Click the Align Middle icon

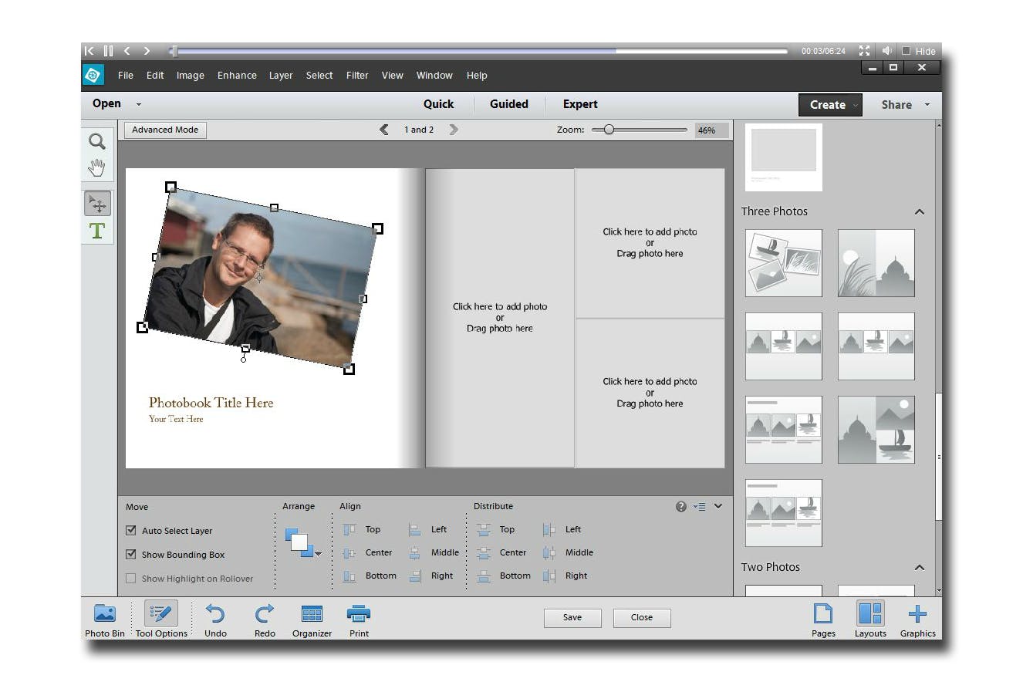pos(415,552)
